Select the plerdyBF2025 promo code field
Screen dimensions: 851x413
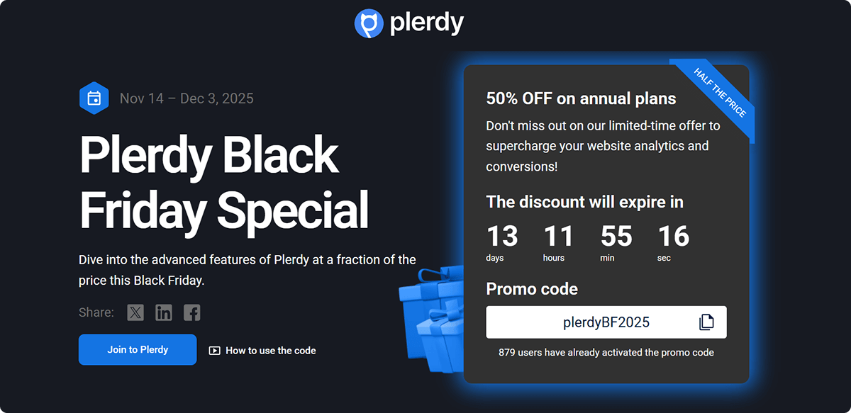tap(606, 322)
